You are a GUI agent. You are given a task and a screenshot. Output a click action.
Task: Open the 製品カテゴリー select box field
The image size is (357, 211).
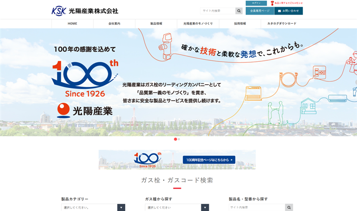(x=93, y=207)
